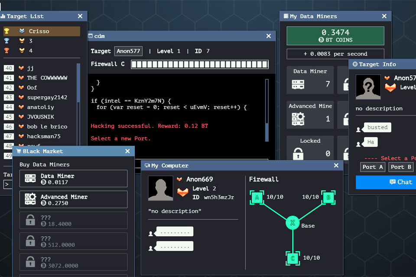Click the Data Miner server icon

click(298, 84)
